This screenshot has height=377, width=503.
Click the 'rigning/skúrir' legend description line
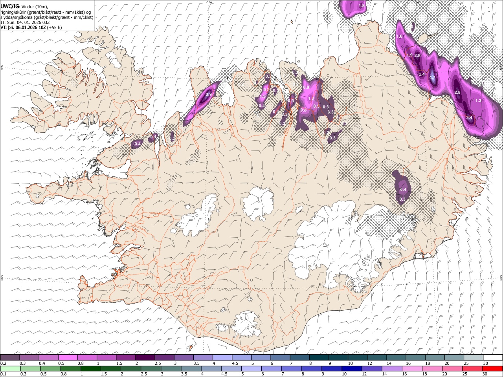click(x=46, y=12)
